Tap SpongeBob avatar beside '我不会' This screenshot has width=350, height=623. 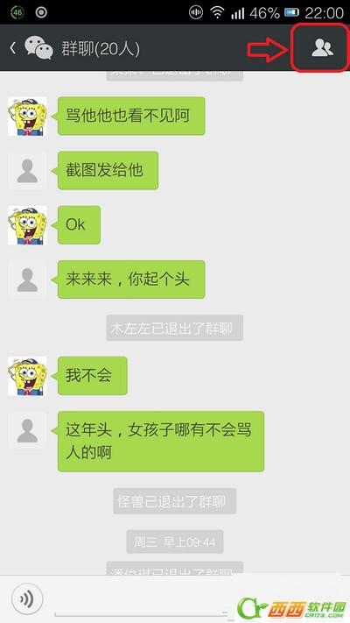point(27,376)
